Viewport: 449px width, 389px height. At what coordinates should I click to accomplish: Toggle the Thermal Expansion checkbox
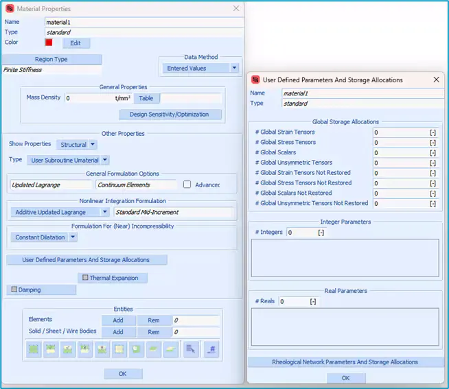pyautogui.click(x=85, y=278)
